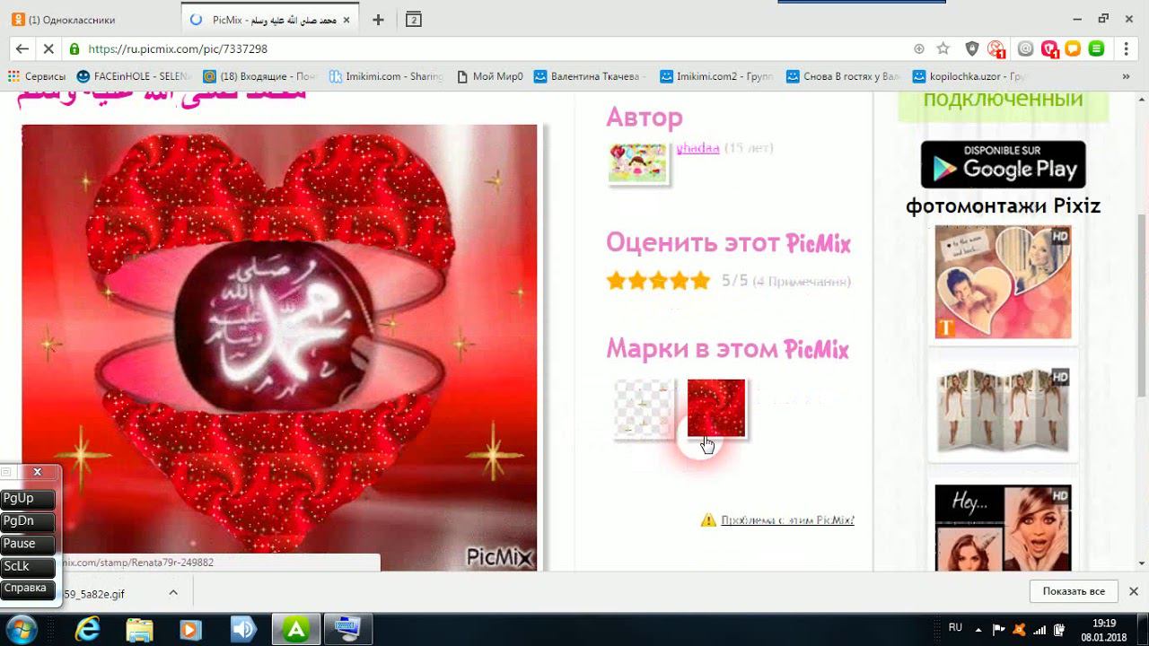Viewport: 1149px width, 646px height.
Task: Open the Avast tray icon
Action: pyautogui.click(x=1019, y=629)
